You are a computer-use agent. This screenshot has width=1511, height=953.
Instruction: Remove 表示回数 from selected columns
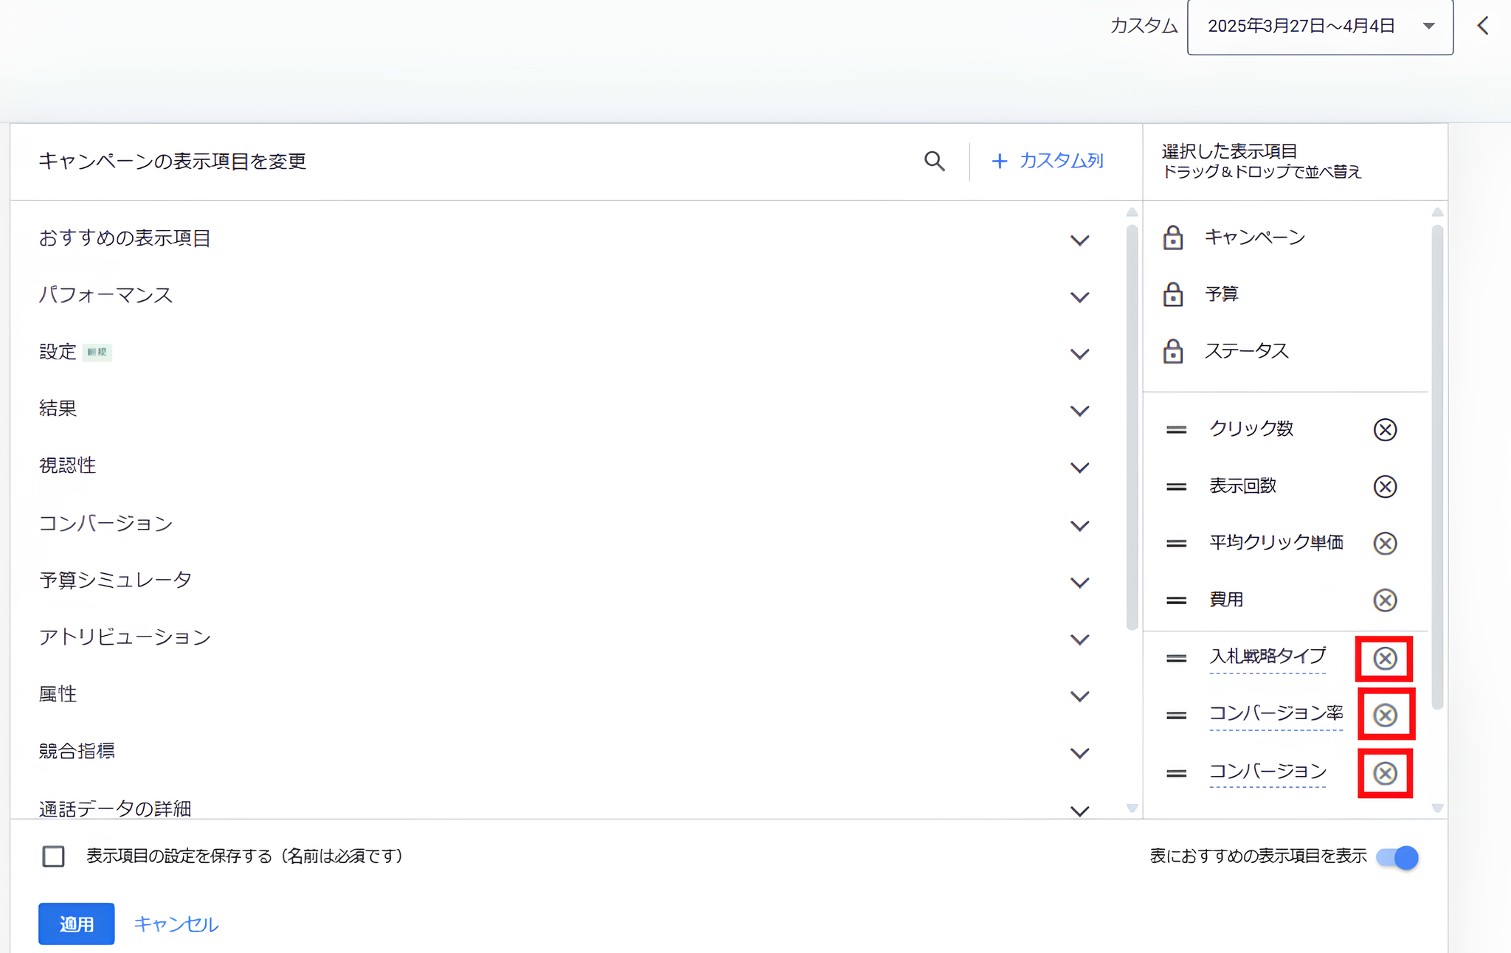[1385, 486]
